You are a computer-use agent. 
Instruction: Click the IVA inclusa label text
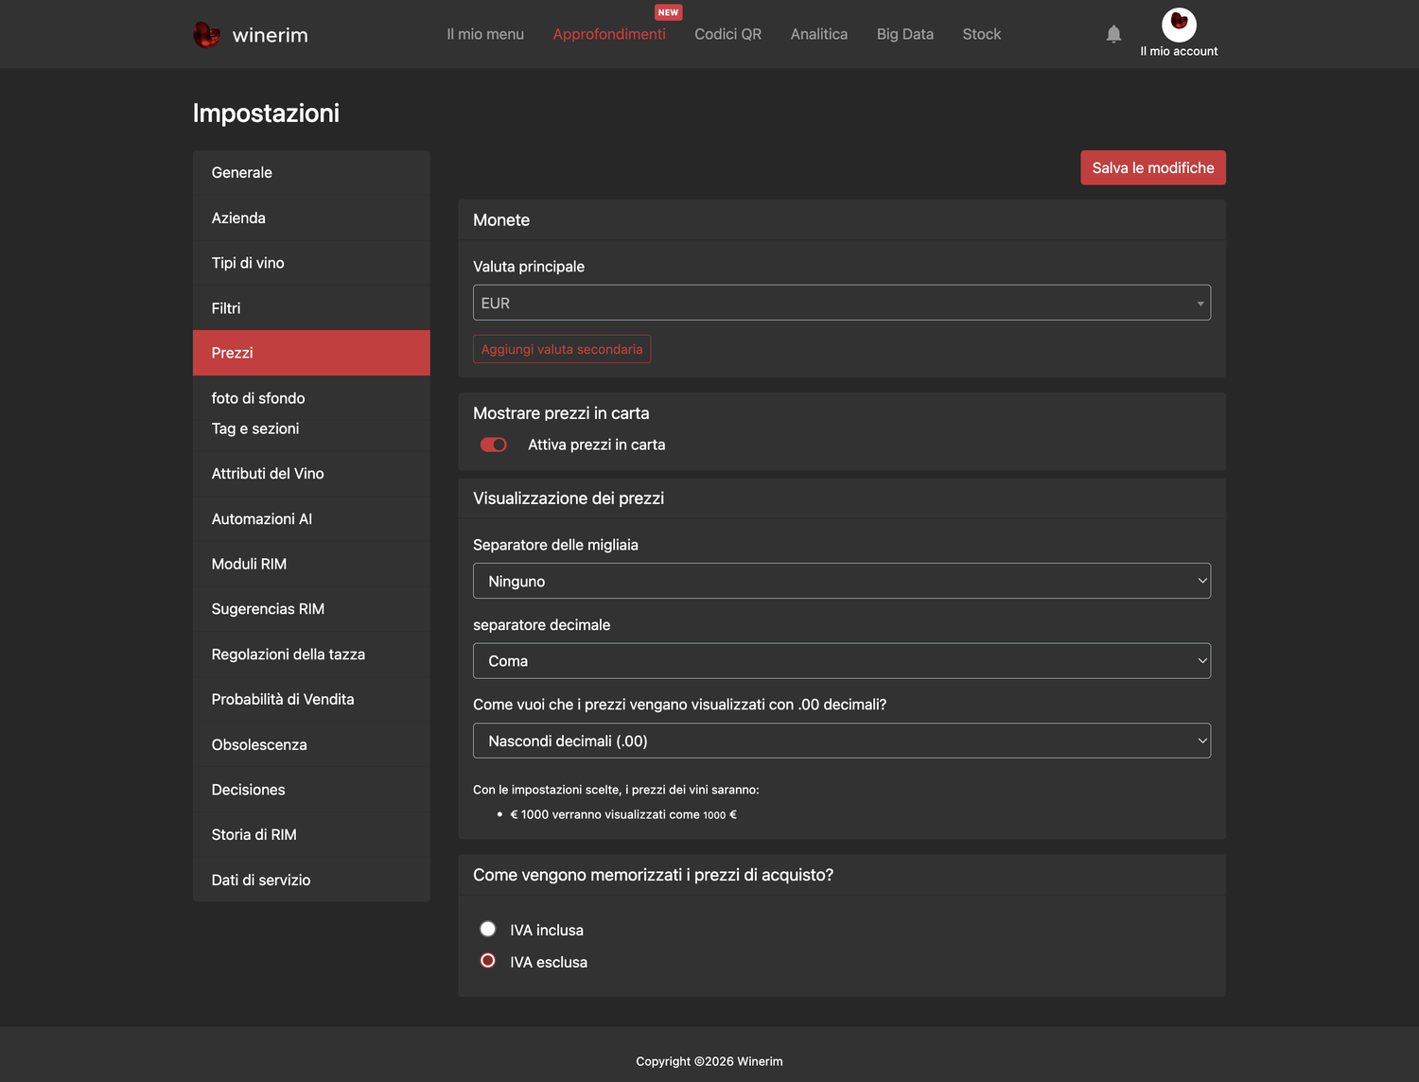tap(547, 930)
